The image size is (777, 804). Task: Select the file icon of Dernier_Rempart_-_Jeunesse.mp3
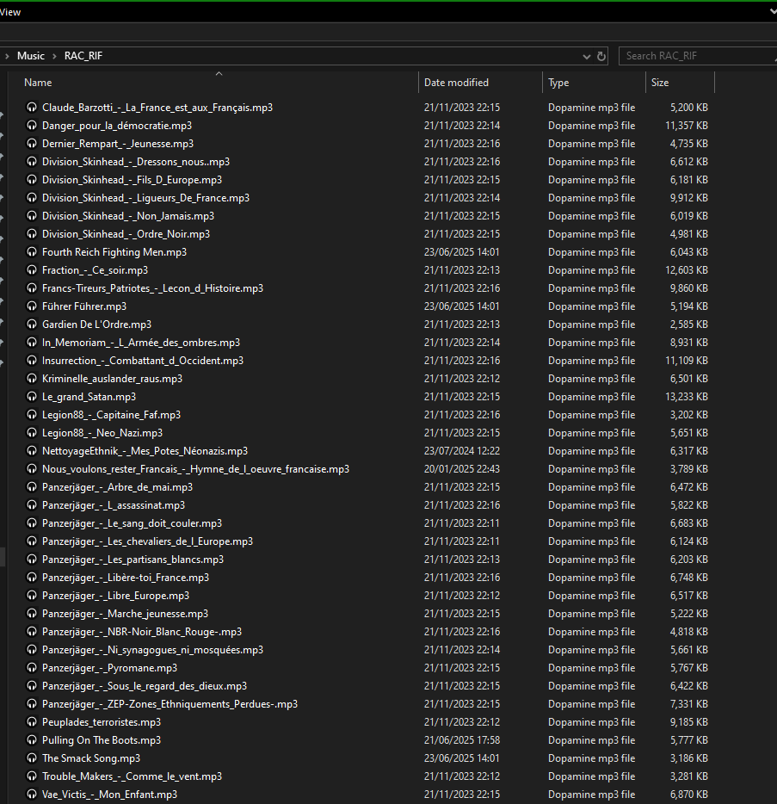click(32, 144)
